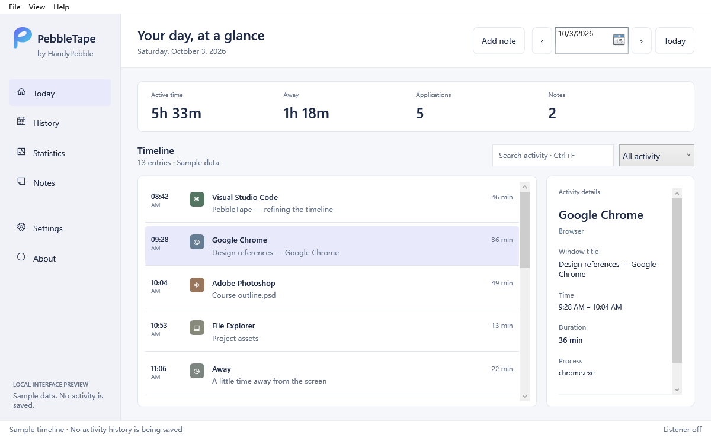Viewport: 711px width, 438px height.
Task: Click the Activity details scrollbar up arrow
Action: tap(677, 193)
